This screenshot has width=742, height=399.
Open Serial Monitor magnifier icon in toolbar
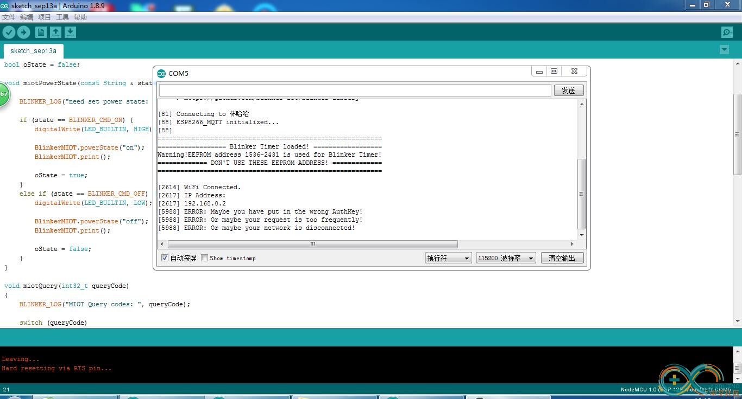tap(727, 32)
